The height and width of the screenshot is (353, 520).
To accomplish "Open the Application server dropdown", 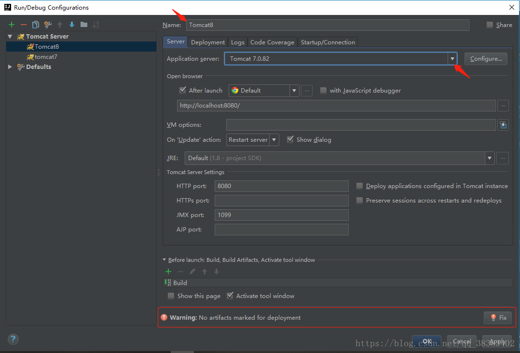I will coord(452,59).
